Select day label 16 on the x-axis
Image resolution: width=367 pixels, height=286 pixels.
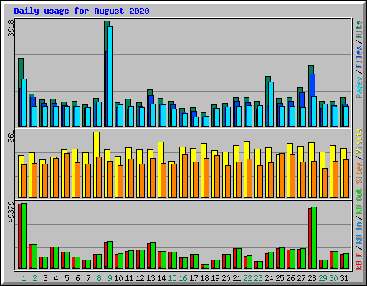183,278
